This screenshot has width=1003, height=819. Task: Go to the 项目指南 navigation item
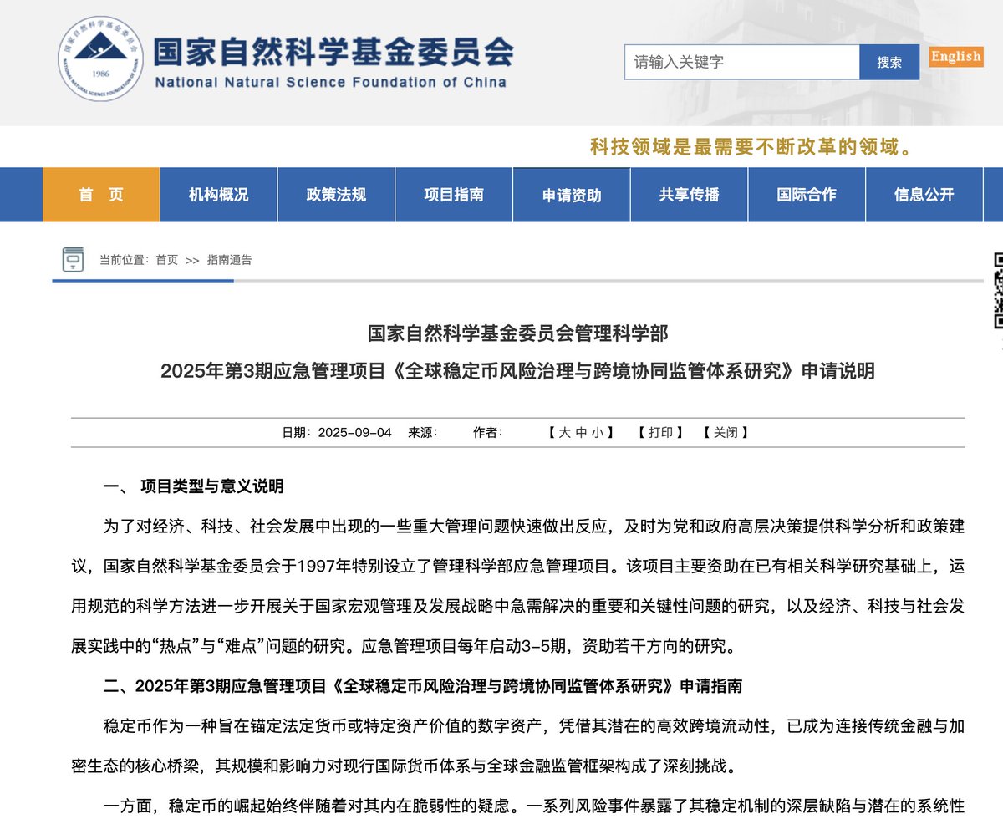click(454, 195)
